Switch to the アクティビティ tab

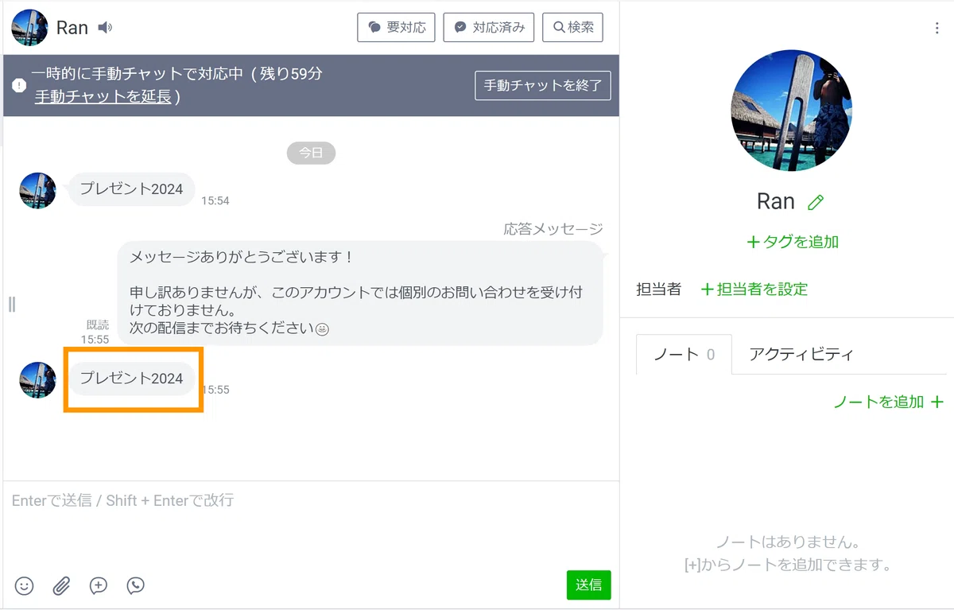801,355
